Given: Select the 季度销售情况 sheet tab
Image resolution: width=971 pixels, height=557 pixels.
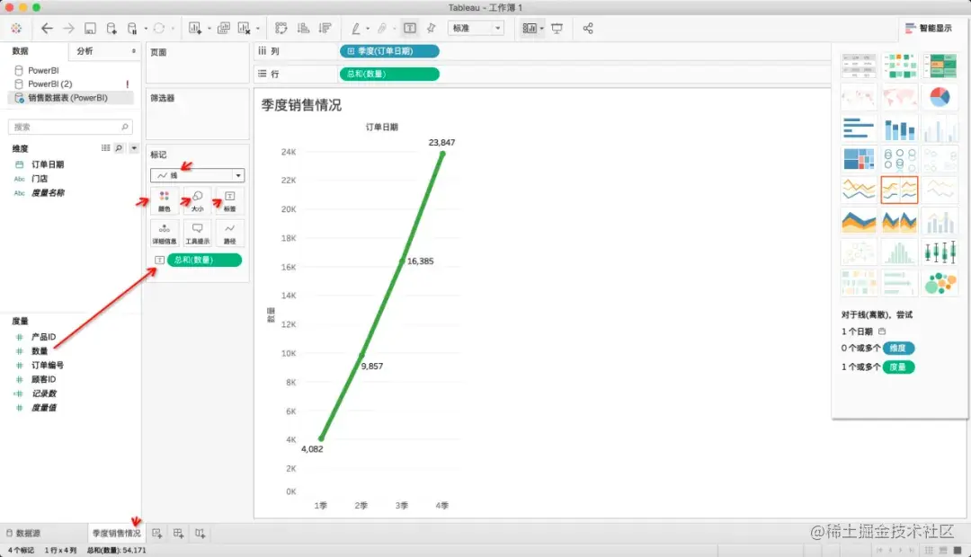Looking at the screenshot, I should click(x=116, y=533).
